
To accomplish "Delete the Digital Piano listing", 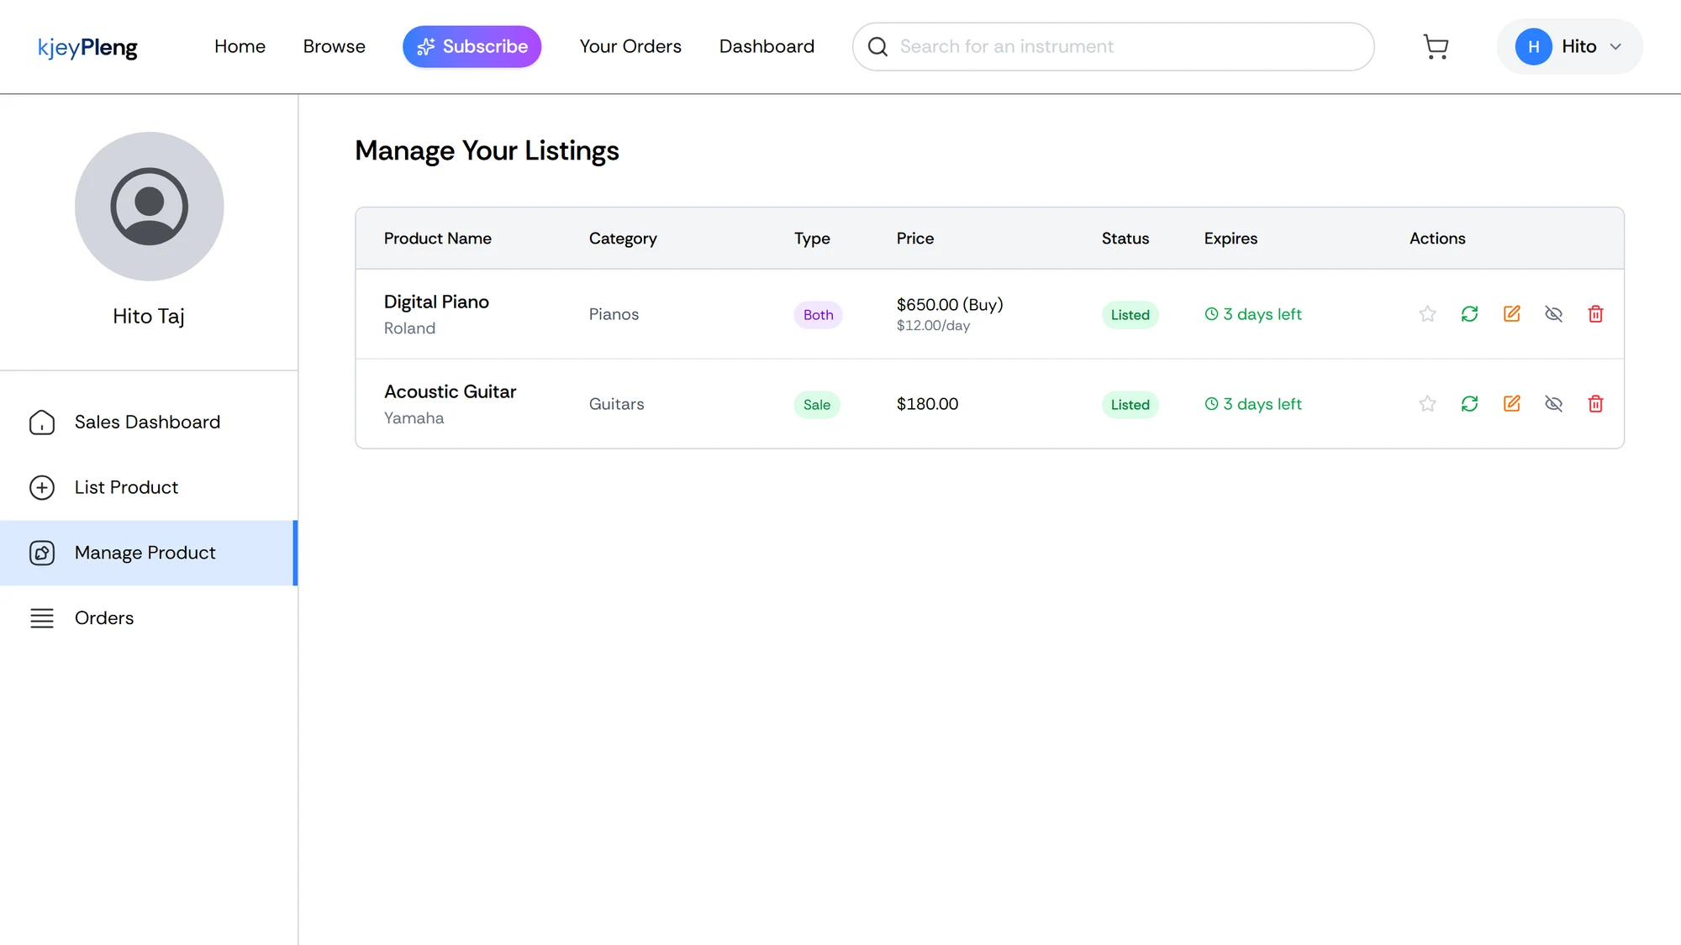I will tap(1595, 314).
